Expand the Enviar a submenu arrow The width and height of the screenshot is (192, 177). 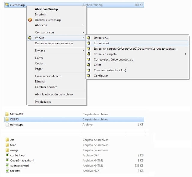[x=83, y=51]
